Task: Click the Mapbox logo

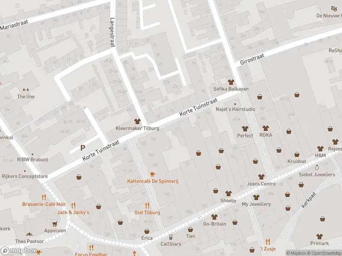Action: click(x=18, y=251)
